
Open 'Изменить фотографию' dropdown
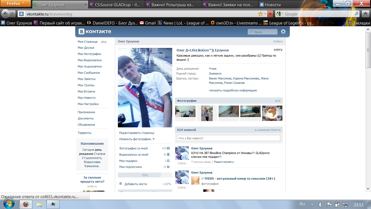[x=137, y=139]
